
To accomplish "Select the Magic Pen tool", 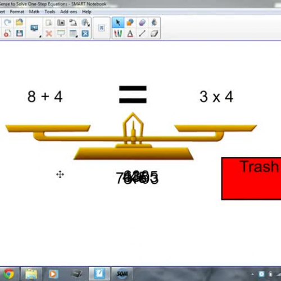I will (x=142, y=22).
